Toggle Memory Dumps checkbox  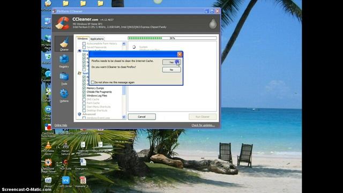pyautogui.click(x=84, y=88)
